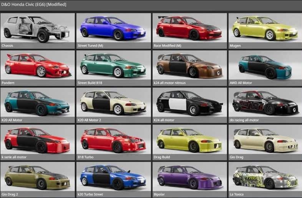Select the green Street Build B18
The height and width of the screenshot is (198, 302).
tap(113, 66)
